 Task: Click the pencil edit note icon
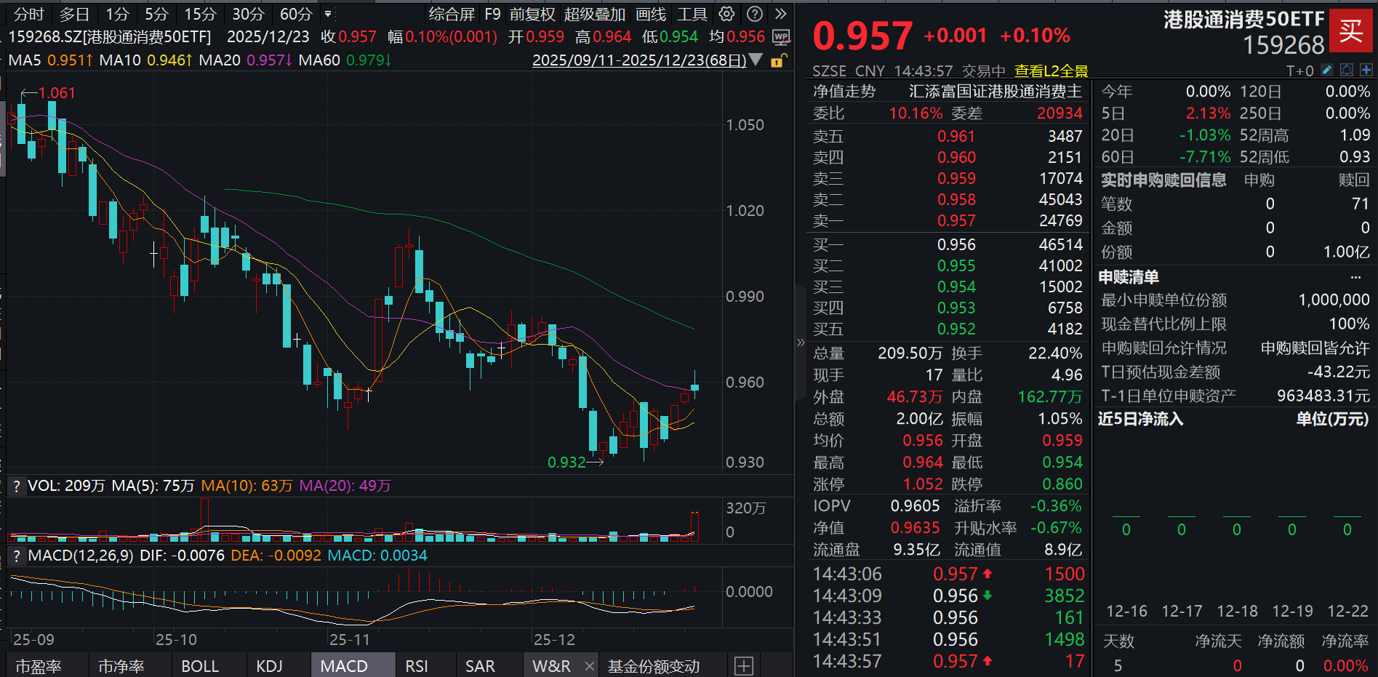(1327, 70)
